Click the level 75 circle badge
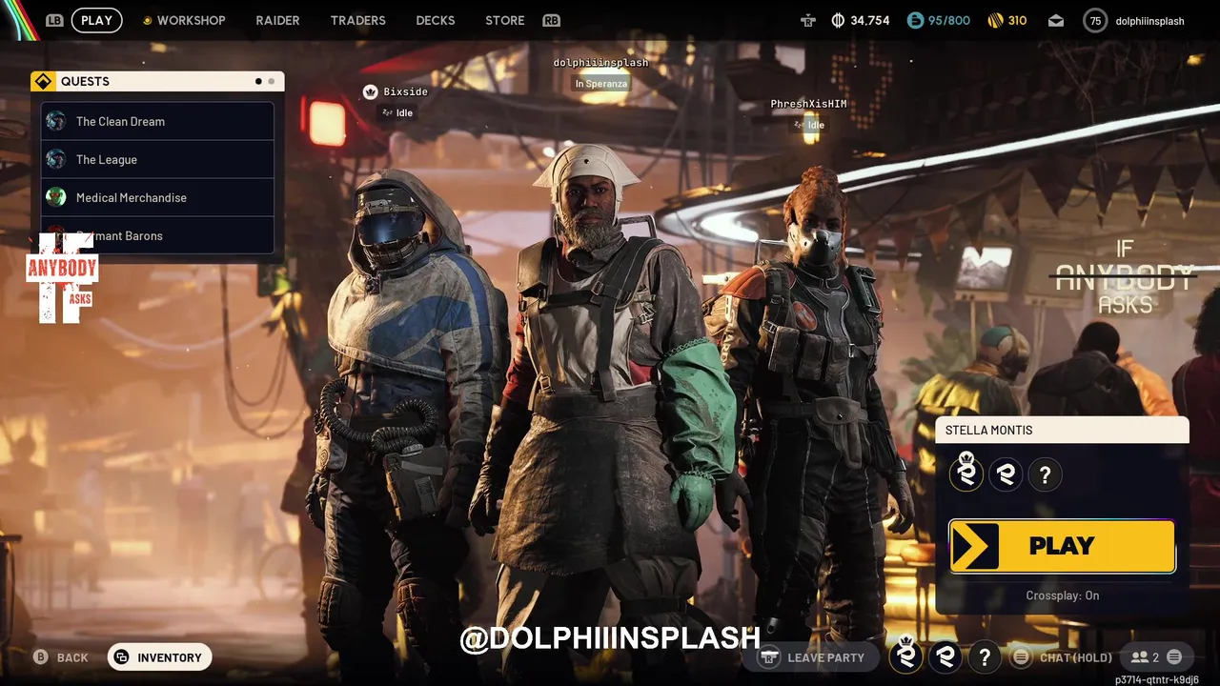 tap(1095, 20)
